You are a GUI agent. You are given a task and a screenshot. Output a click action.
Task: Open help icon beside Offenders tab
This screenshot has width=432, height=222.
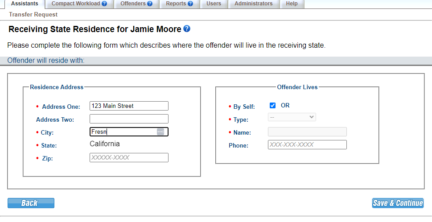(150, 4)
